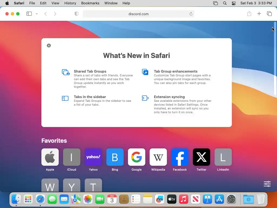Viewport: 277px width, 208px height.
Task: Open the Downloads folder in Dock
Action: [x=248, y=199]
